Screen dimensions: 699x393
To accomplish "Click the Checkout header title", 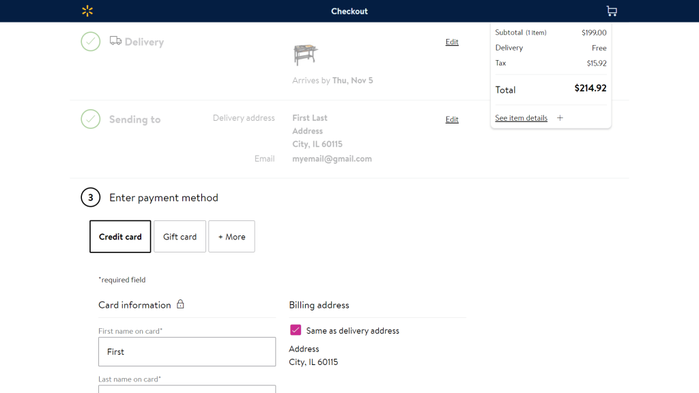I will pyautogui.click(x=349, y=11).
